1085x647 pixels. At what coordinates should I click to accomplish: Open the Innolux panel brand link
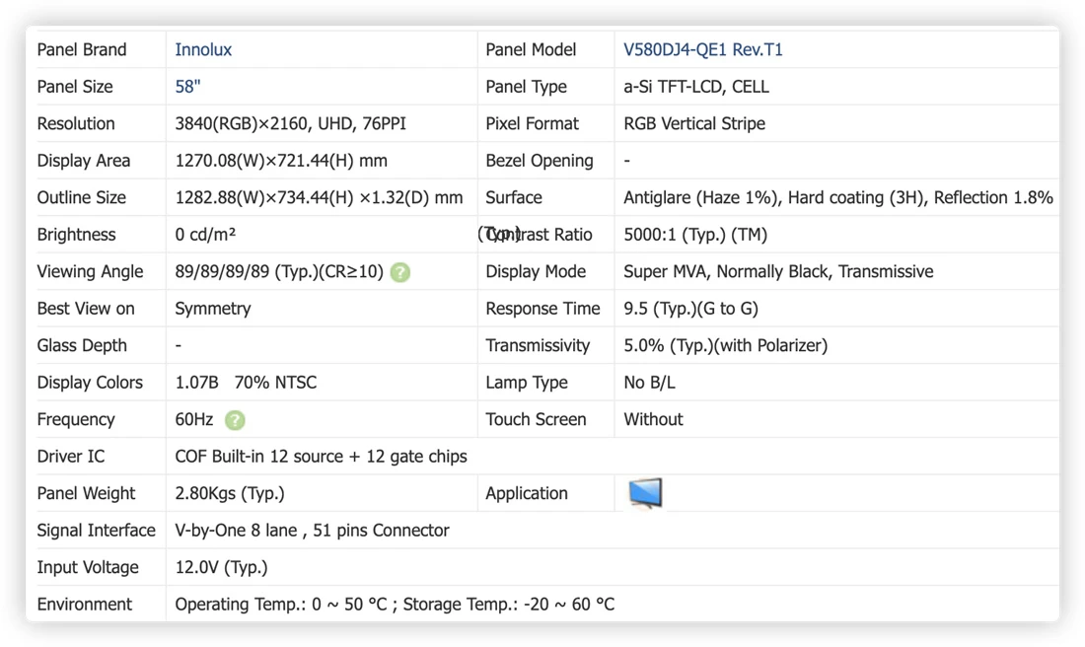click(203, 50)
